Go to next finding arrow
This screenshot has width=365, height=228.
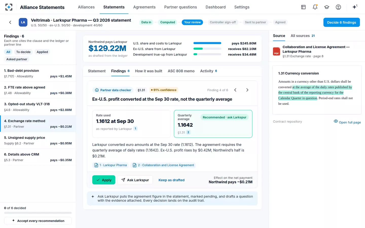[x=247, y=90]
